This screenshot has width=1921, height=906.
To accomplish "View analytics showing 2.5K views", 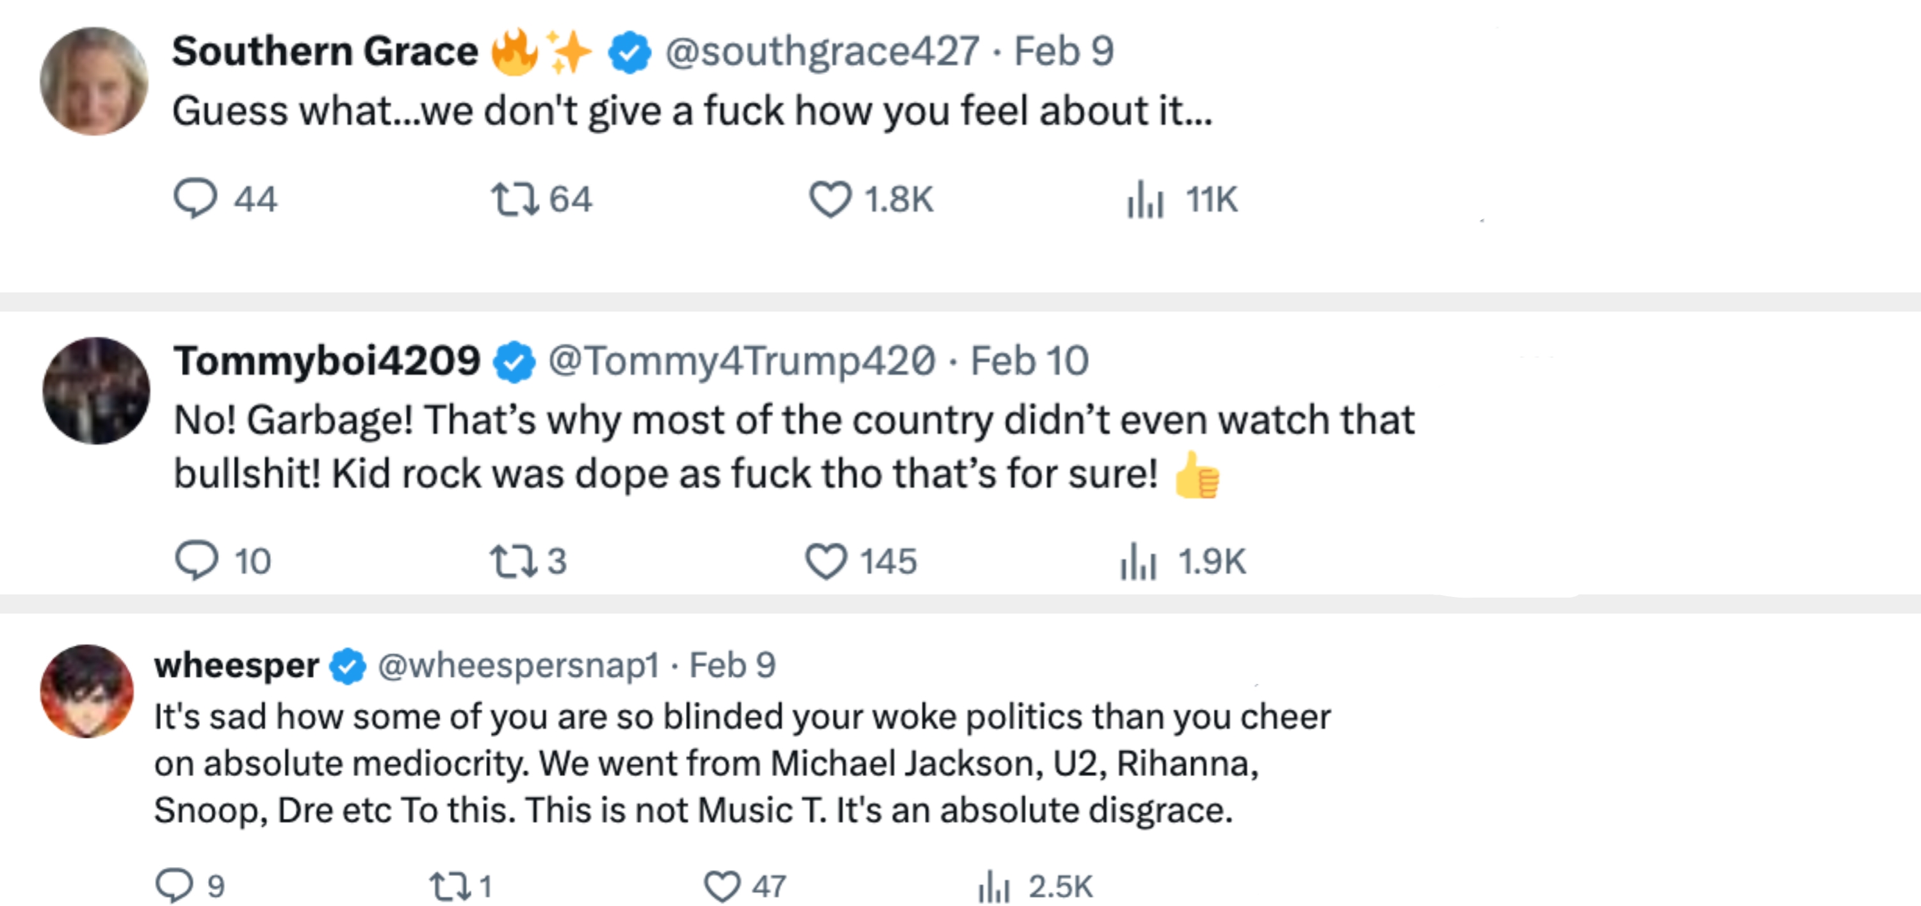I will tap(993, 887).
